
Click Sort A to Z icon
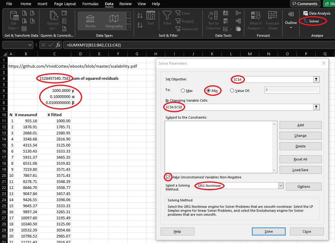click(140, 15)
